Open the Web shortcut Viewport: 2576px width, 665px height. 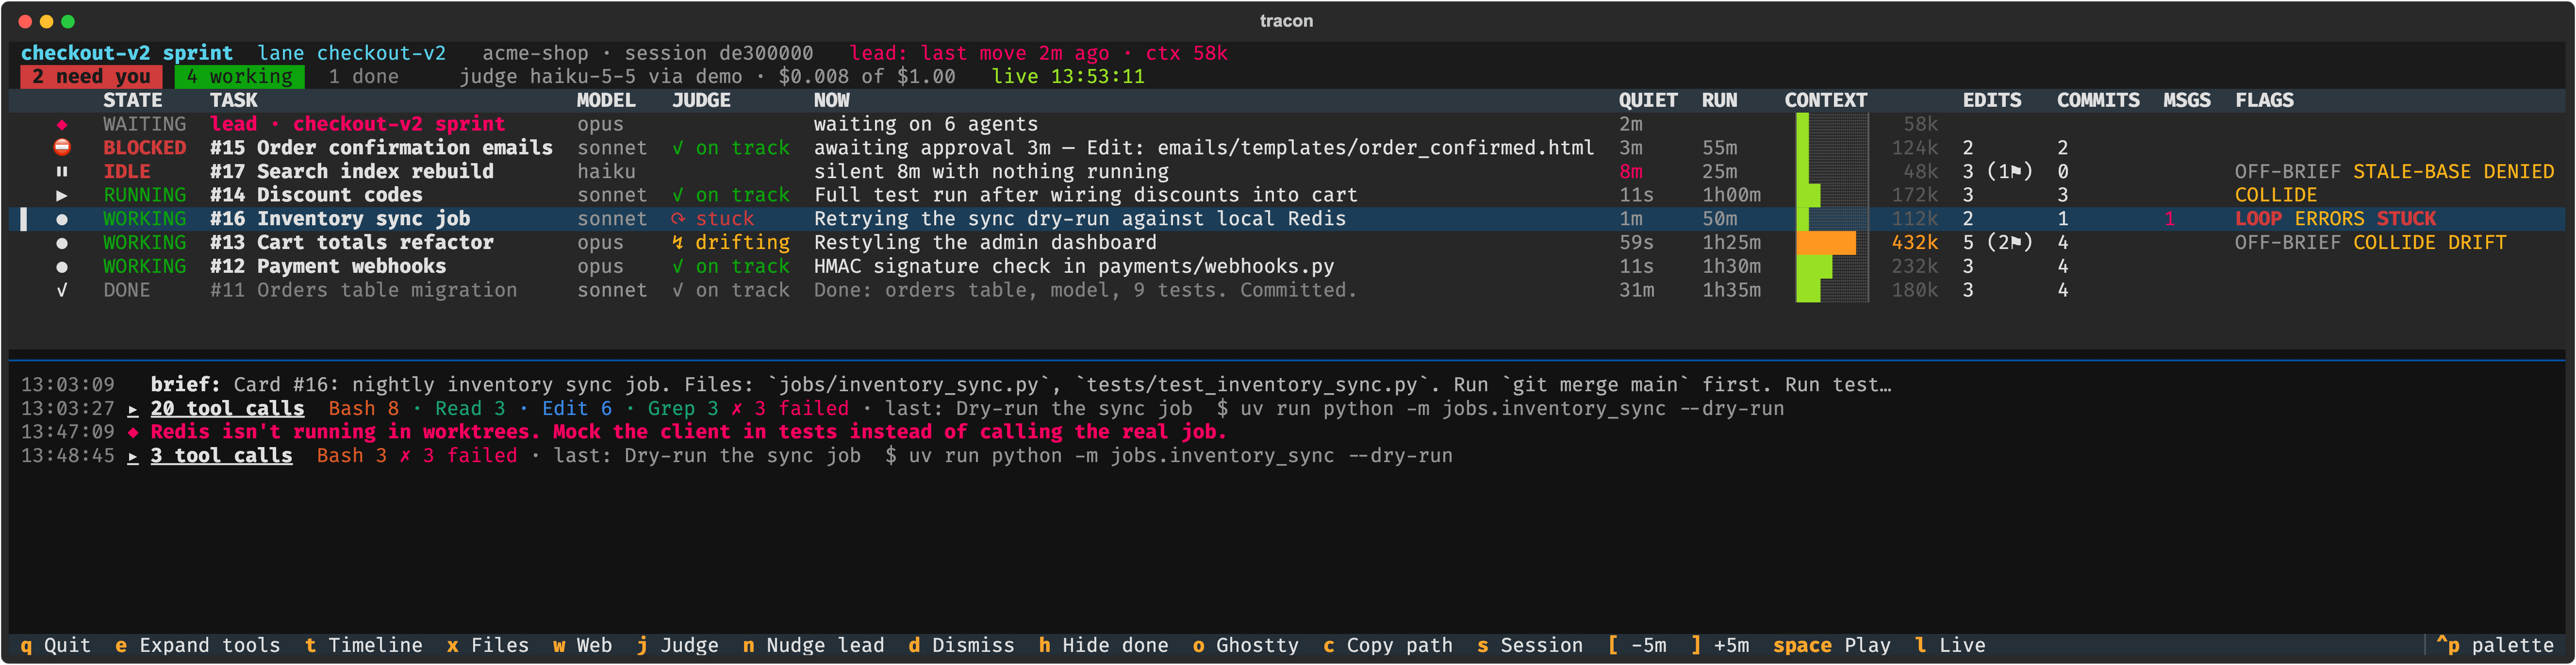pos(583,646)
